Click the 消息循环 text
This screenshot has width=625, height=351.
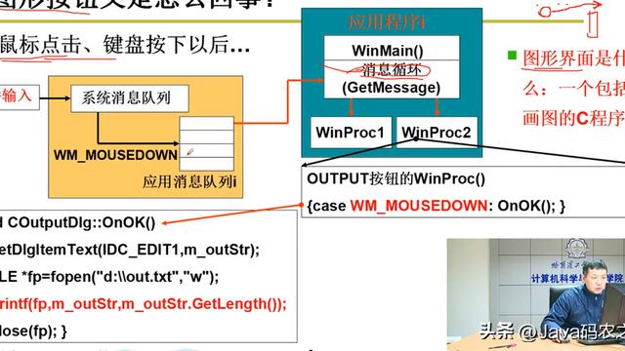coord(391,70)
